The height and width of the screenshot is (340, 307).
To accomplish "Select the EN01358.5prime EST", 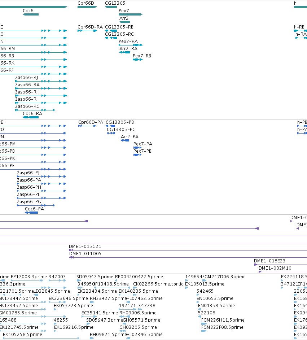I will tap(199, 309).
